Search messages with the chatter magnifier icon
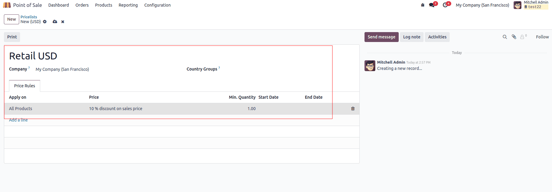This screenshot has height=192, width=552. 505,37
